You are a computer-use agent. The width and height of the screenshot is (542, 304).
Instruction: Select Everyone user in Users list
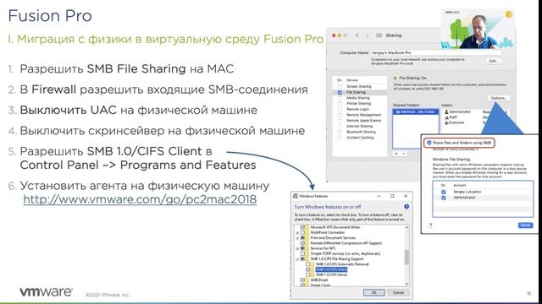455,122
